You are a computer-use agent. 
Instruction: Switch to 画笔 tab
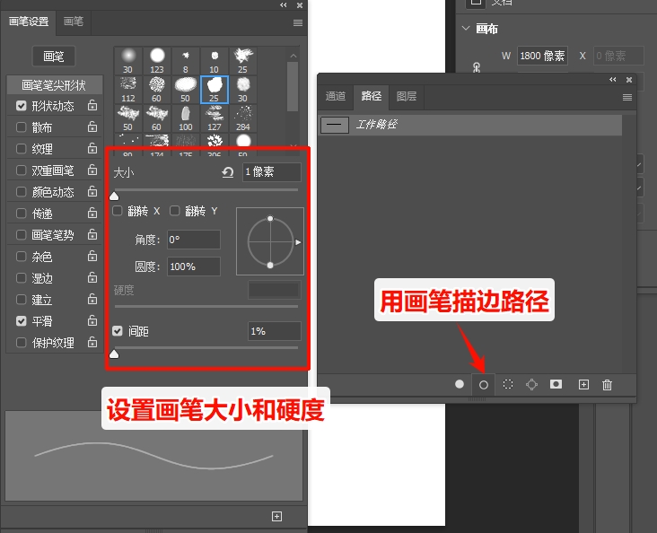[x=74, y=22]
